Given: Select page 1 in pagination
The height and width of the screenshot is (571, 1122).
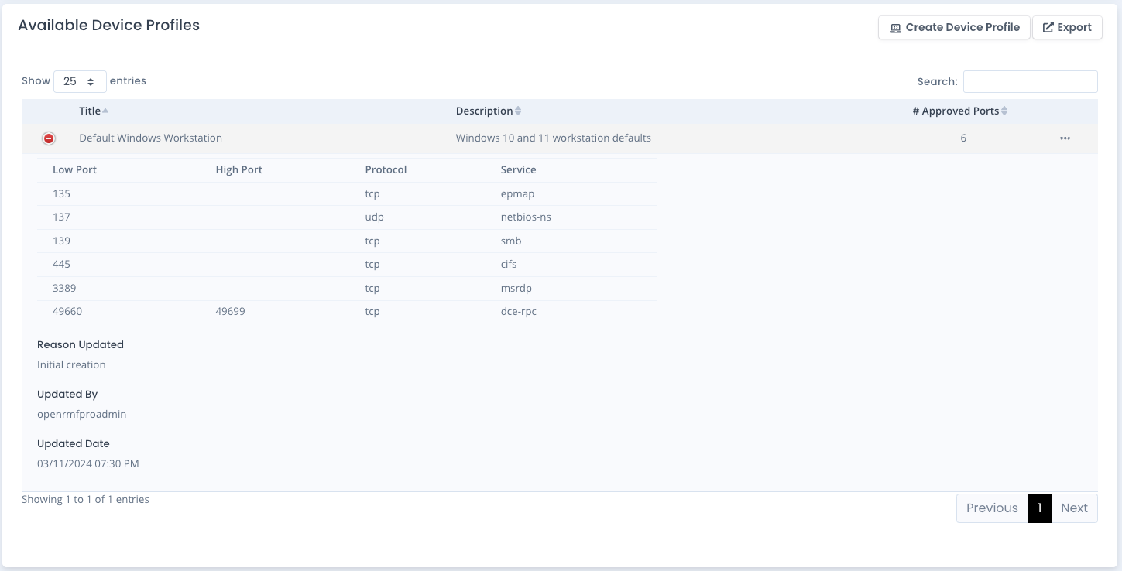Looking at the screenshot, I should coord(1039,508).
